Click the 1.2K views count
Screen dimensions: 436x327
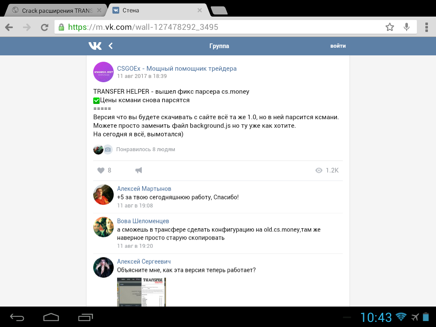click(x=332, y=170)
